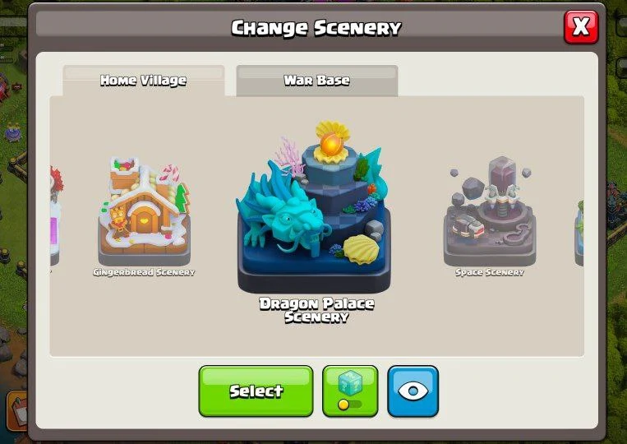Select the partially visible blue scenery card
This screenshot has height=444, width=627.
(579, 233)
